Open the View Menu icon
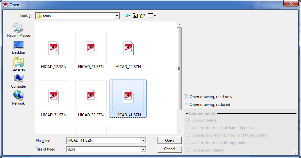Screen dimensions: 301x158 pos(152,16)
